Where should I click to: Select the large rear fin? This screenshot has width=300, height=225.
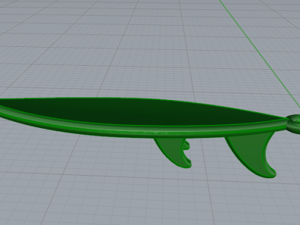point(251,155)
